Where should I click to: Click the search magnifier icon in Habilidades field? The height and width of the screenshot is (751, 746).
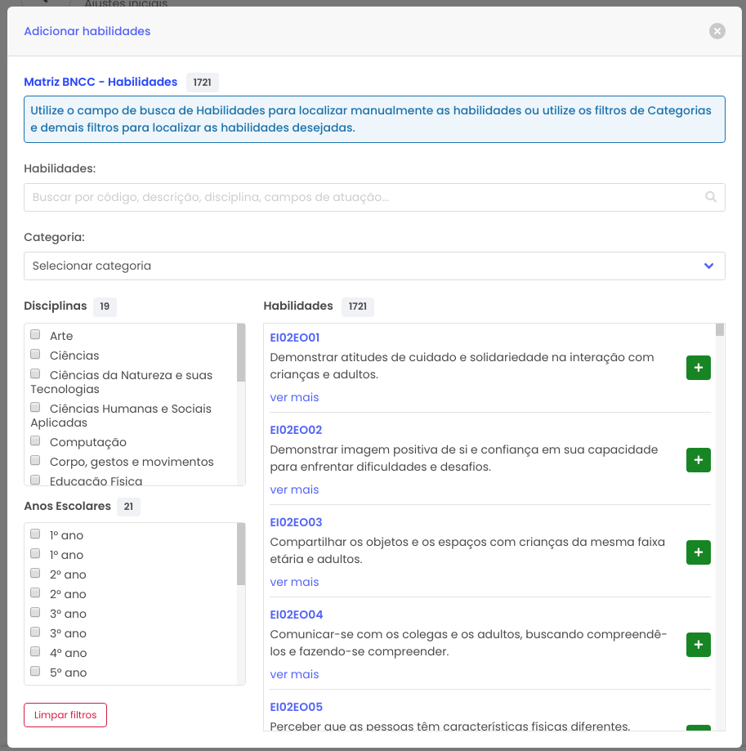710,197
